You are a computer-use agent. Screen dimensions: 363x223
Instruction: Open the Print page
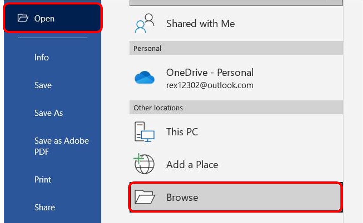[x=43, y=180]
